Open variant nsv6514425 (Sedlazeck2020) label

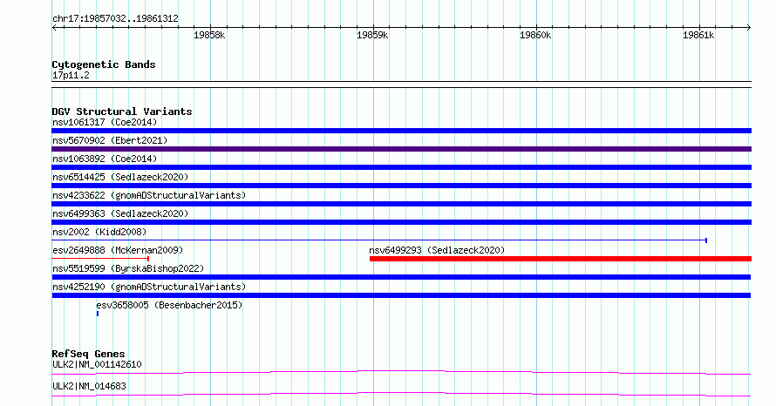(x=120, y=177)
